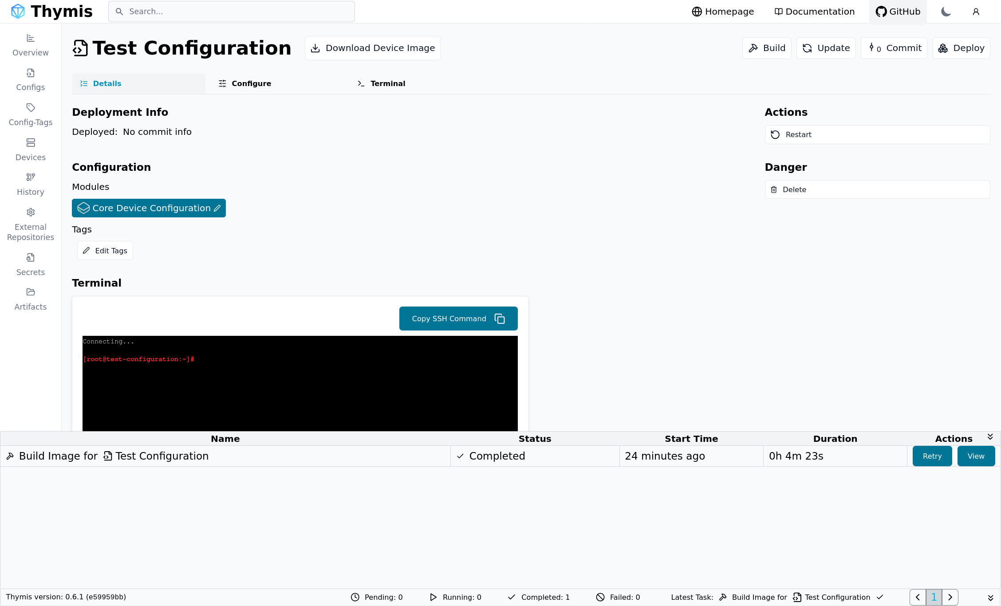Open the External Repositories sidebar page
The height and width of the screenshot is (606, 1001).
pos(31,225)
